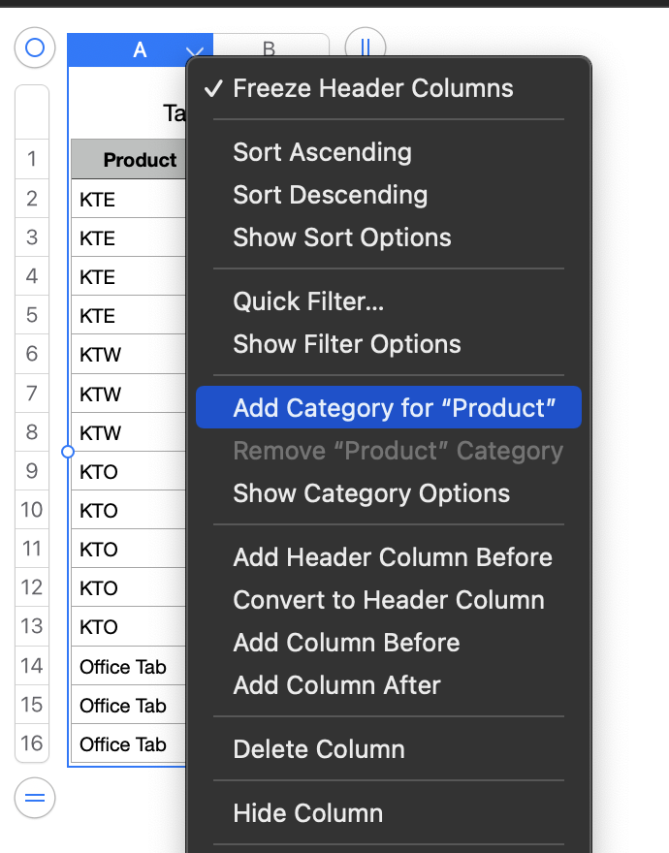Click the add column handle icon

pyautogui.click(x=366, y=47)
